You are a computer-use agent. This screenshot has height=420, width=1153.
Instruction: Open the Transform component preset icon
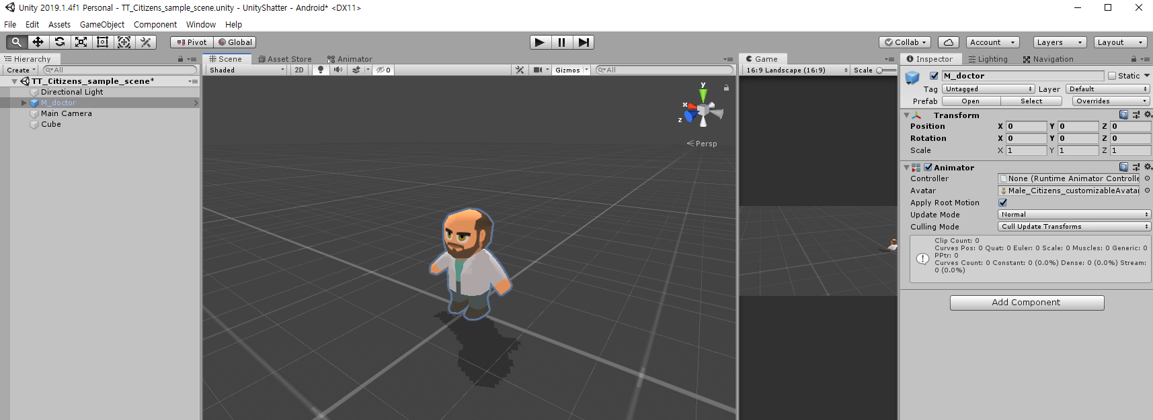1136,115
